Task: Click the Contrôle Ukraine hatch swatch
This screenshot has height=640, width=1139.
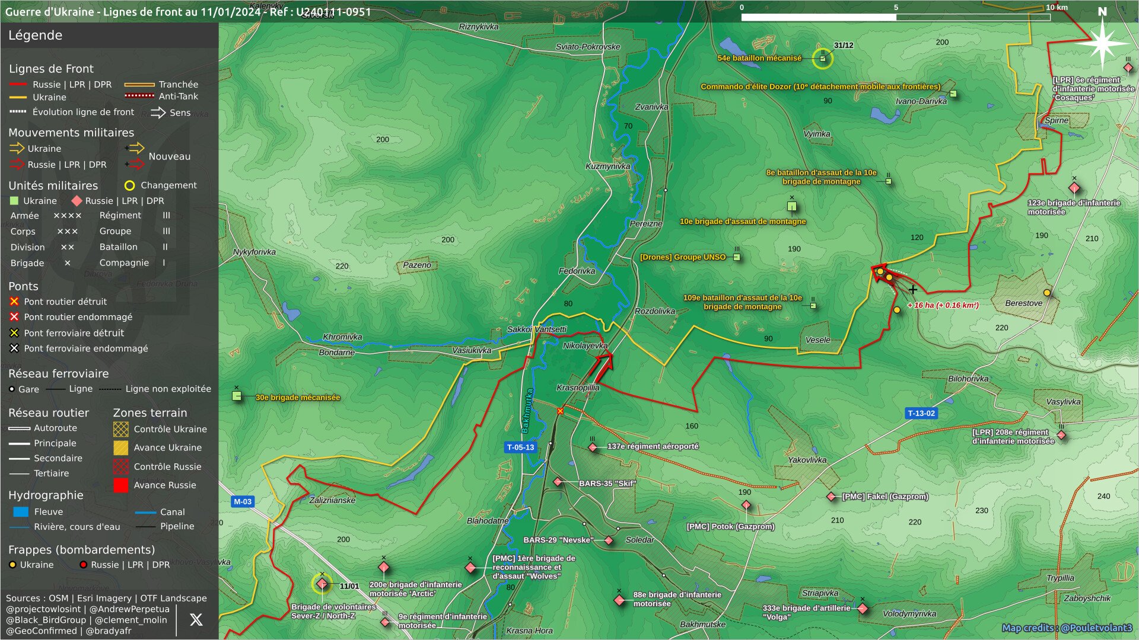Action: [120, 428]
